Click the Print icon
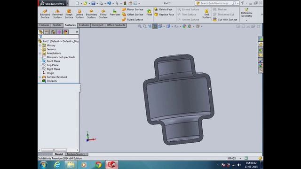 tap(101, 3)
